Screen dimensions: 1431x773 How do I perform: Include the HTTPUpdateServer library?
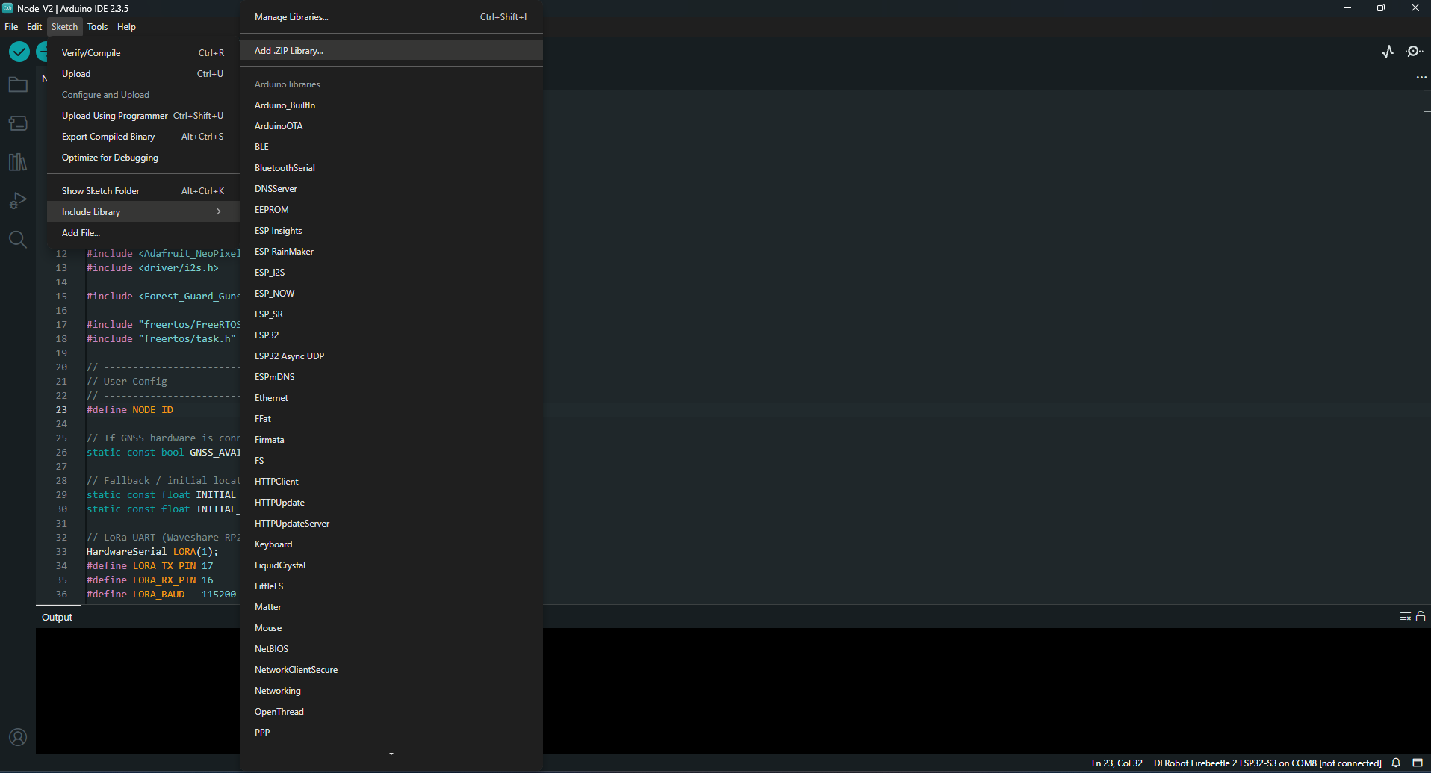(x=391, y=524)
